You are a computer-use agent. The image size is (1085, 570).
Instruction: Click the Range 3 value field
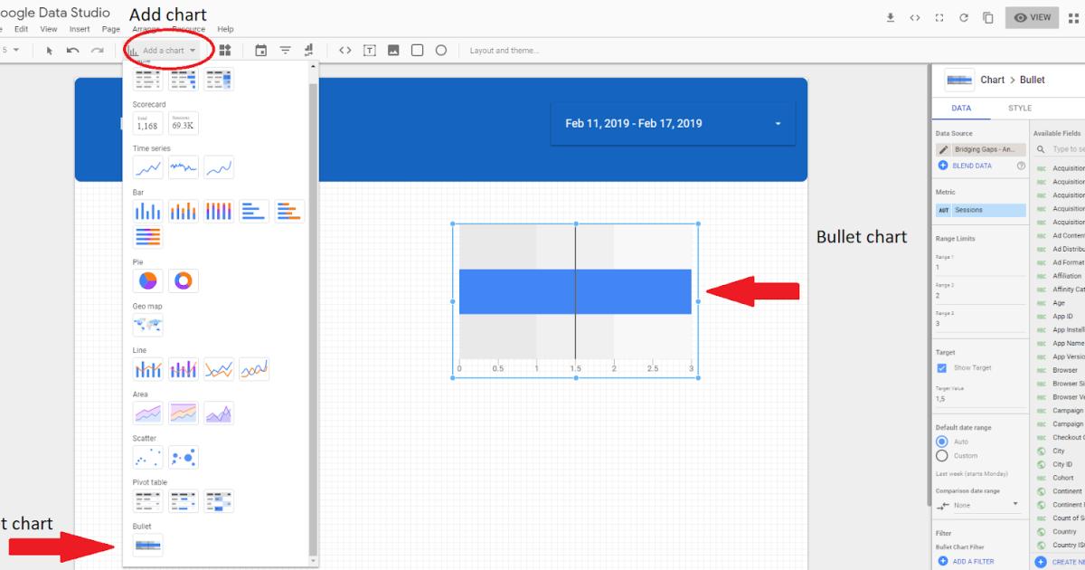980,324
